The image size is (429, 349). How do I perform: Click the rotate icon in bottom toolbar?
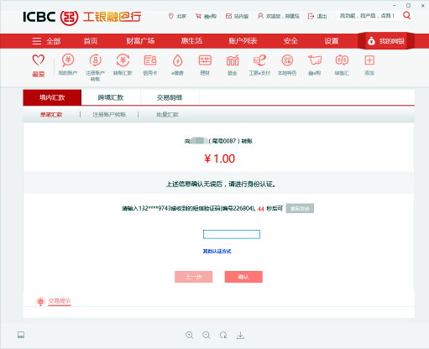click(x=223, y=335)
